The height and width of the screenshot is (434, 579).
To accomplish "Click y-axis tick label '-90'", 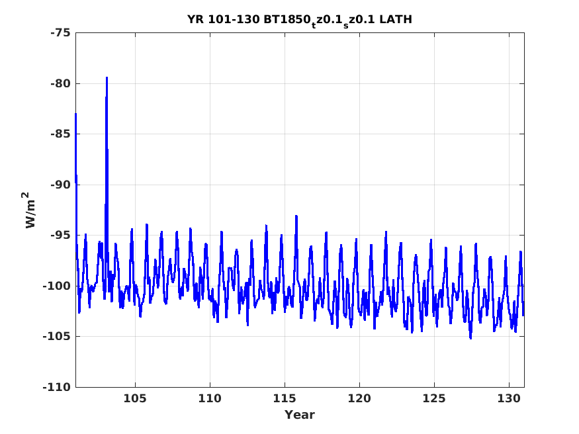I will 60,185.
